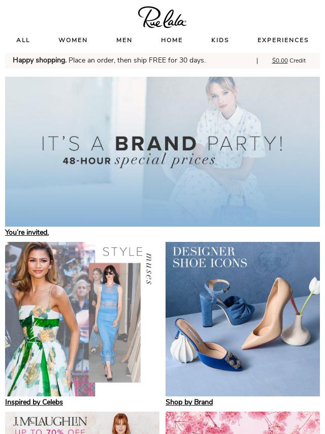Open the ALL category

point(23,40)
